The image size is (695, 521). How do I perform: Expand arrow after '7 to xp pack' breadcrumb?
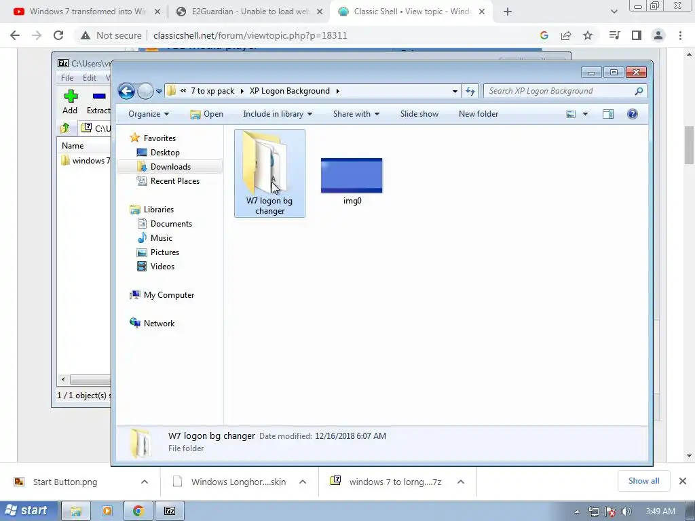click(242, 92)
